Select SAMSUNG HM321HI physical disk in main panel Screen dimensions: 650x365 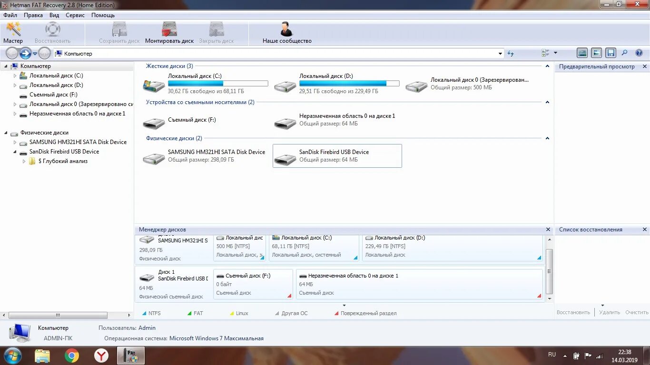click(x=206, y=156)
